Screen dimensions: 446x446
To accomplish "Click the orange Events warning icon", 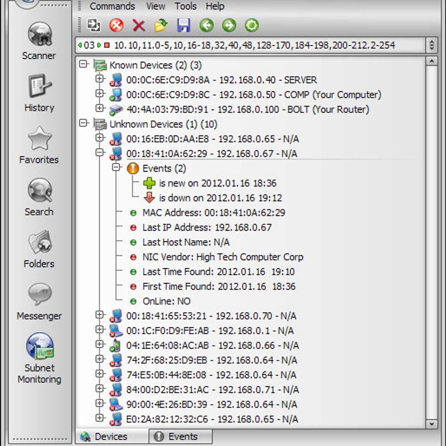I will click(133, 169).
